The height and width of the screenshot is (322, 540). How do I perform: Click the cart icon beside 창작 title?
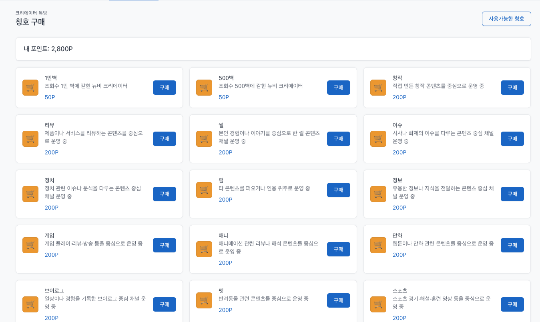click(x=378, y=88)
